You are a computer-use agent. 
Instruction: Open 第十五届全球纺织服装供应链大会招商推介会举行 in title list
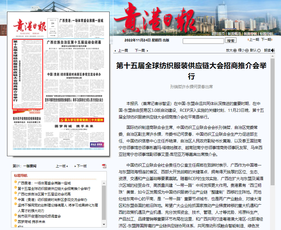coord(54,189)
